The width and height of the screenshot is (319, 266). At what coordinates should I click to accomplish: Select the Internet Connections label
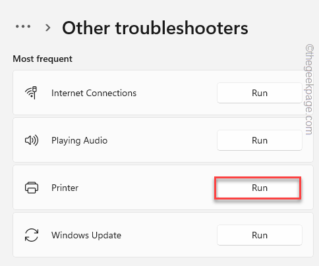click(x=94, y=93)
